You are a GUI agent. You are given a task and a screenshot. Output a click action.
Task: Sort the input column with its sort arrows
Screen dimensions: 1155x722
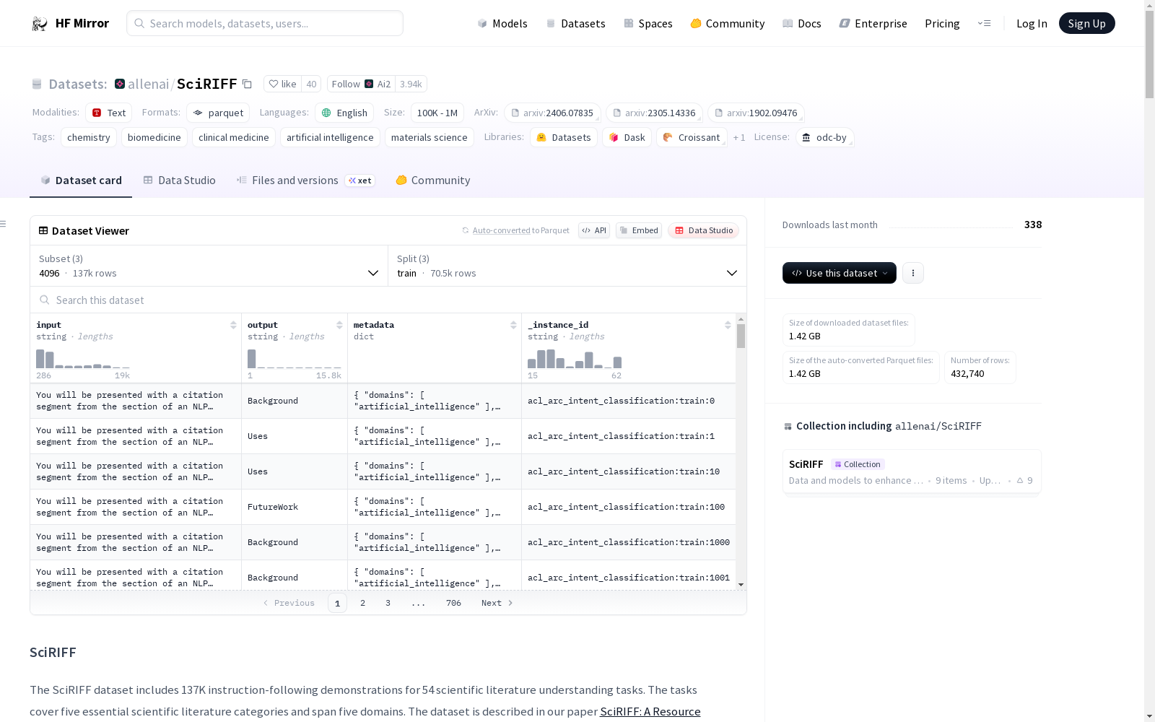(x=233, y=325)
